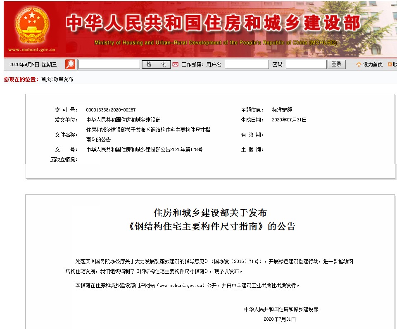Image resolution: width=397 pixels, height=329 pixels.
Task: Focus the site search text field
Action: [x=109, y=64]
